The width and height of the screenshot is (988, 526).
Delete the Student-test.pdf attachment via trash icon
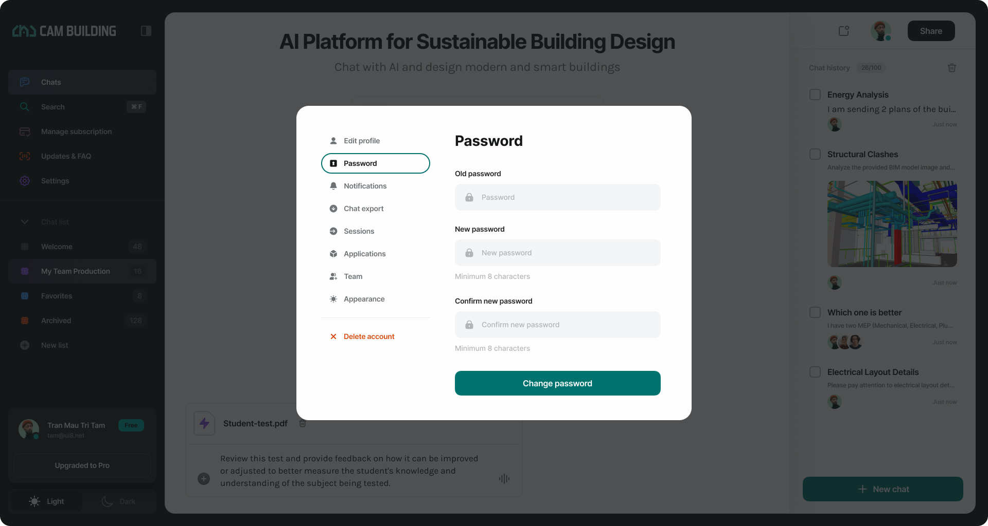pos(303,423)
